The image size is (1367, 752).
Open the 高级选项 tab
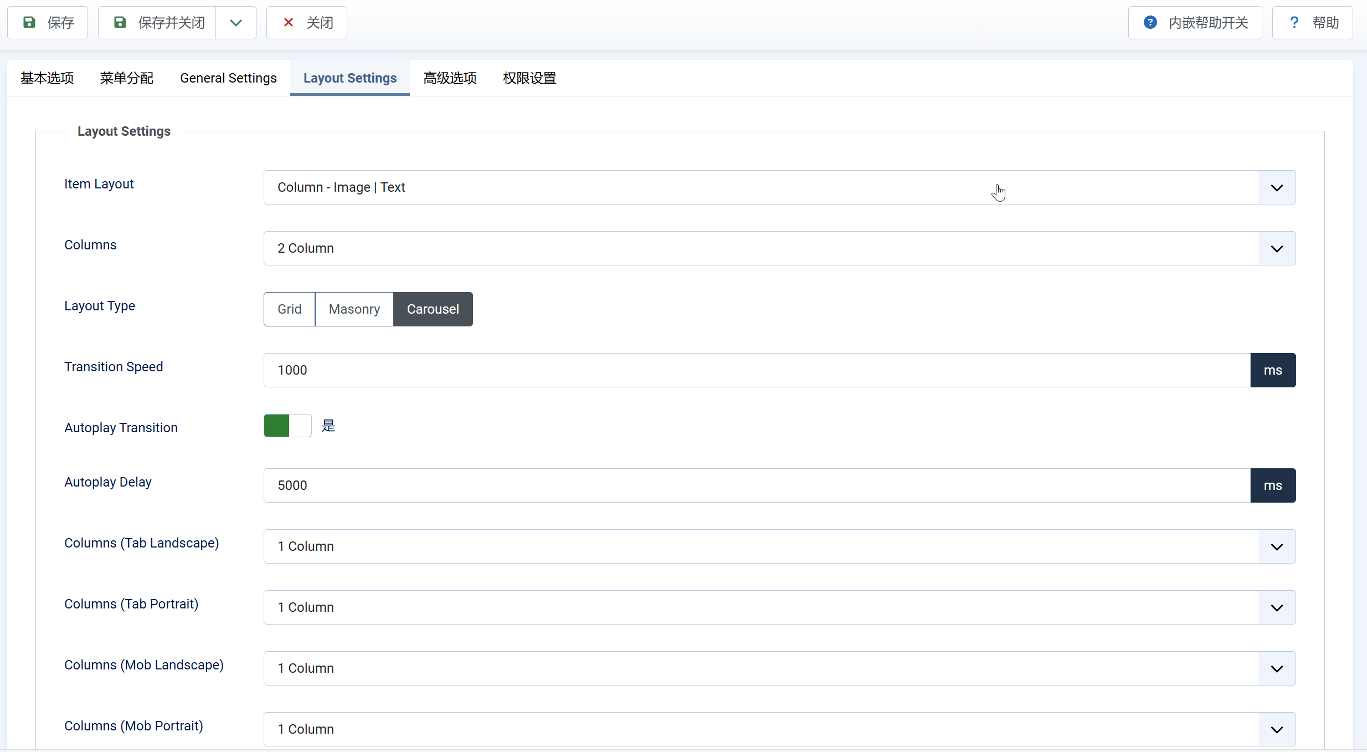pyautogui.click(x=450, y=78)
